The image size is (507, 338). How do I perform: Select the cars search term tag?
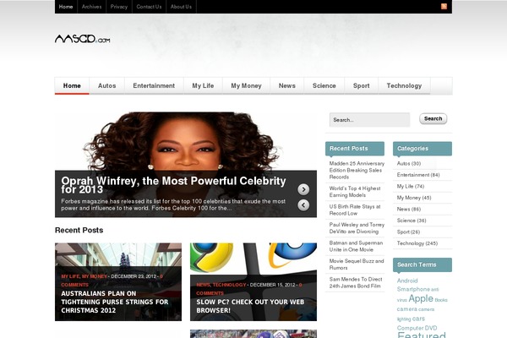[419, 319]
